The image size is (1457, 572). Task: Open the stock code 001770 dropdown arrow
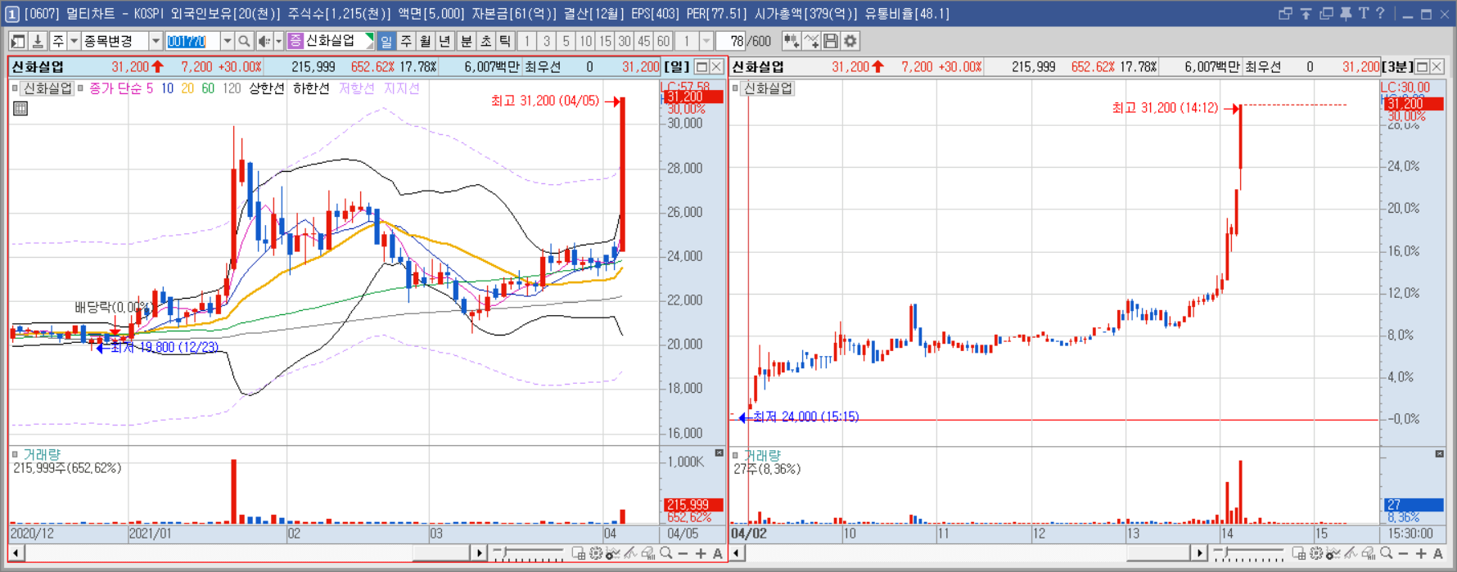coord(227,41)
